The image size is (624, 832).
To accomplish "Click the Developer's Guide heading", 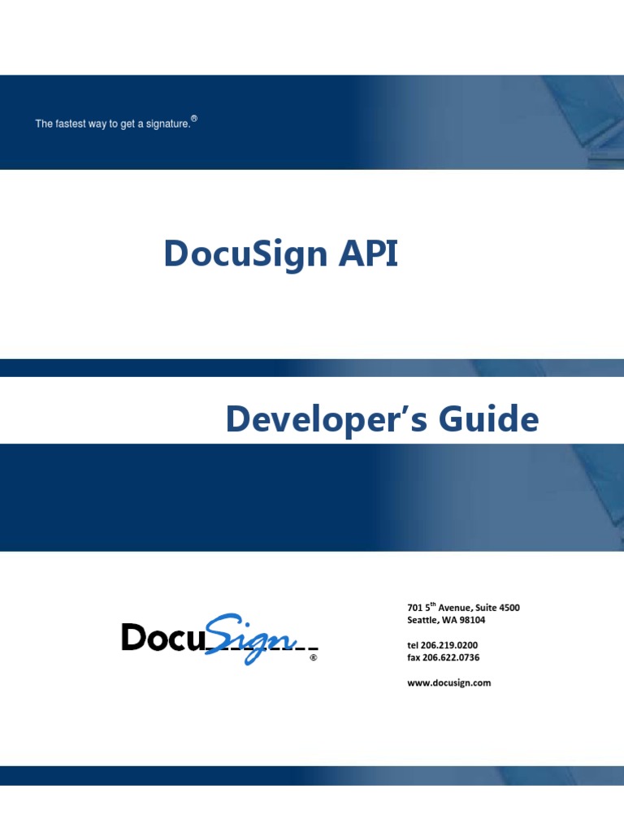I will coord(382,420).
